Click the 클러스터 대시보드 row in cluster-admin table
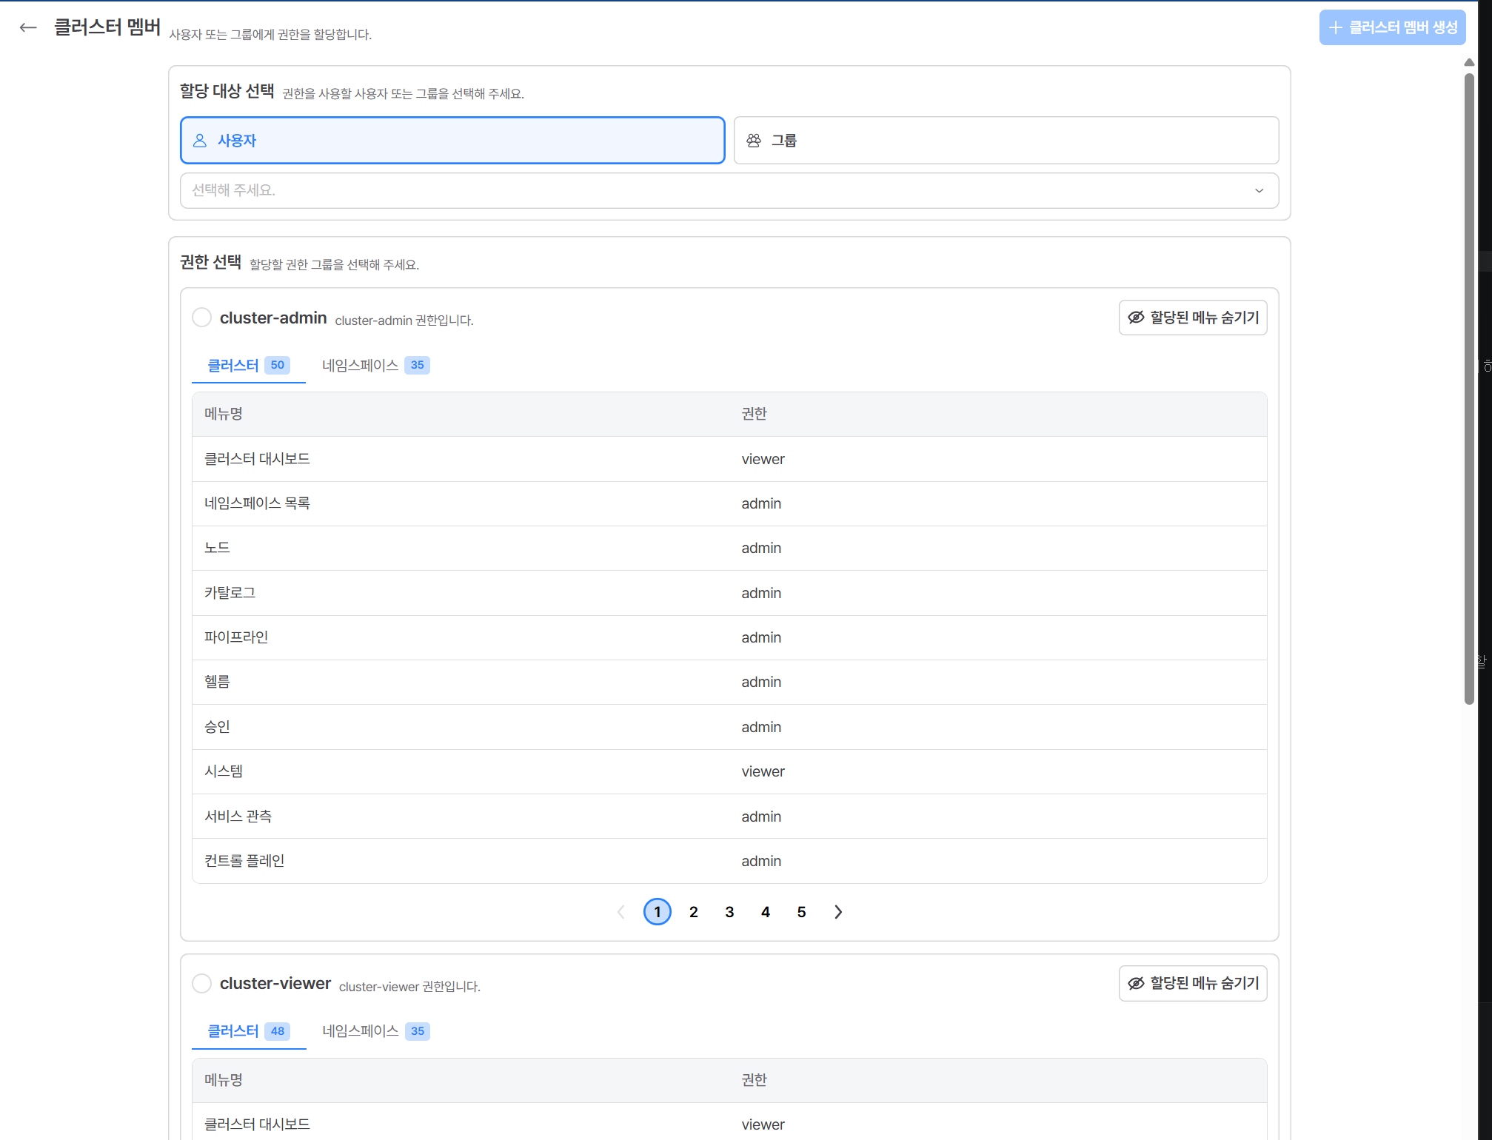This screenshot has width=1492, height=1140. [729, 459]
